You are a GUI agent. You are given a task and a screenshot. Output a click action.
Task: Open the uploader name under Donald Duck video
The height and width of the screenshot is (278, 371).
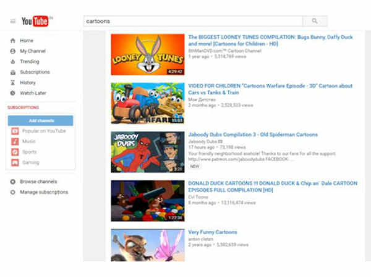(x=198, y=197)
